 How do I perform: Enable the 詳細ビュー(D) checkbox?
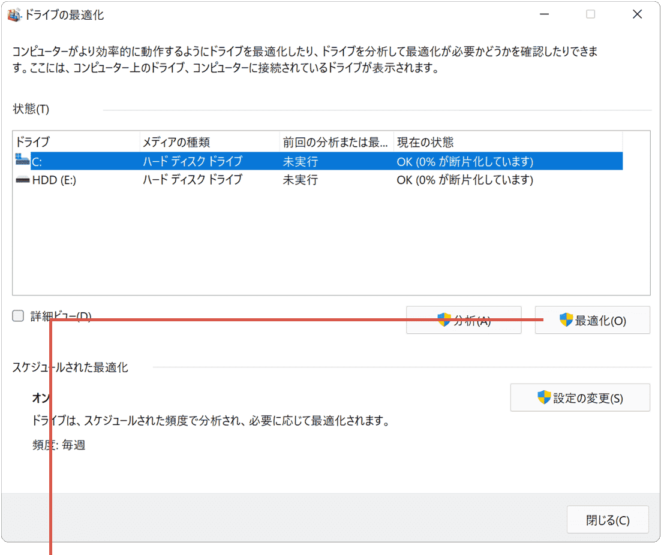[x=17, y=315]
